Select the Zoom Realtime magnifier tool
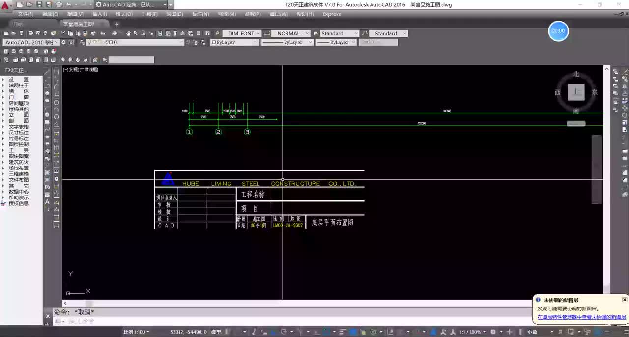 pyautogui.click(x=136, y=33)
